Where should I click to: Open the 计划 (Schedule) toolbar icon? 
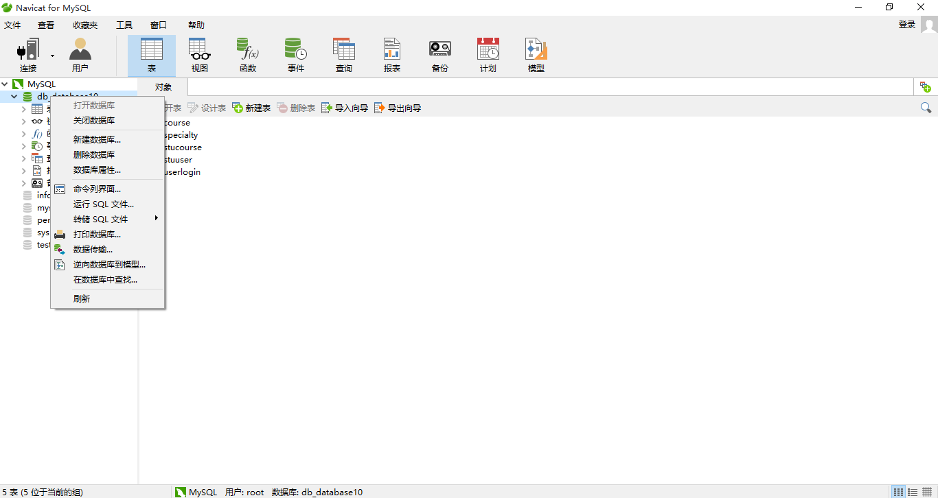[488, 56]
